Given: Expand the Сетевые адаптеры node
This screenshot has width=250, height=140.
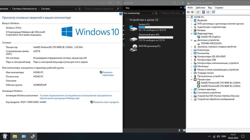Looking at the screenshot, I should click(x=191, y=89).
